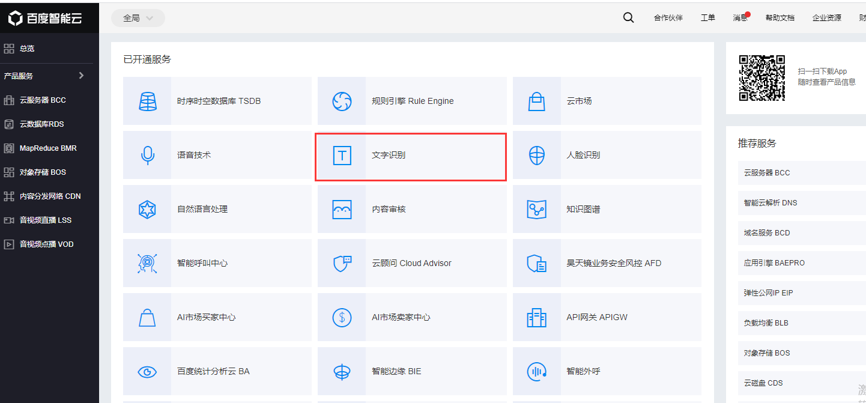Click the 时序时空数据库 TSDB database icon

147,101
